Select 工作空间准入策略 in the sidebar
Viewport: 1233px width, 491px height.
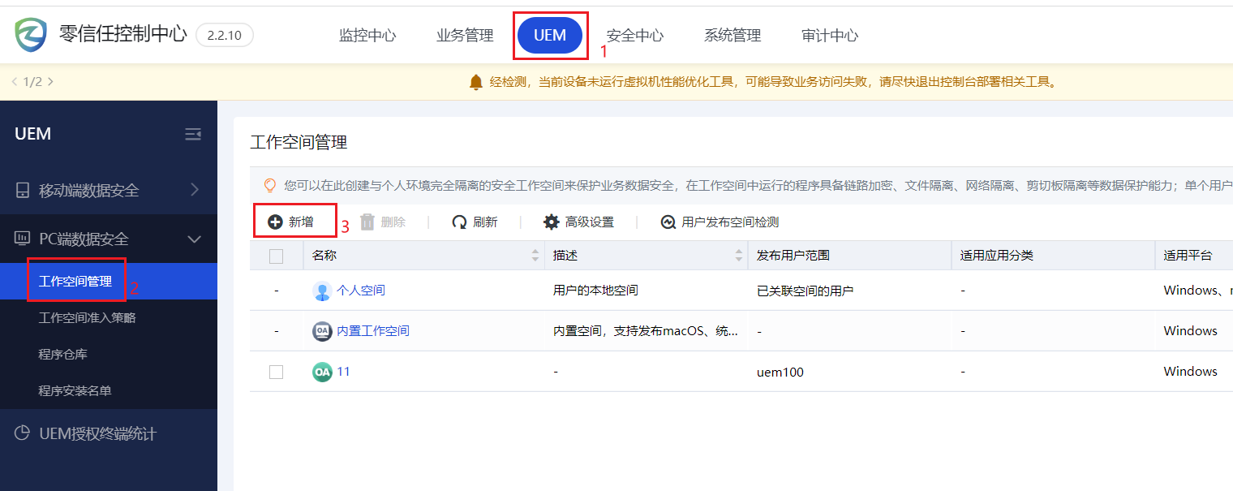point(87,318)
